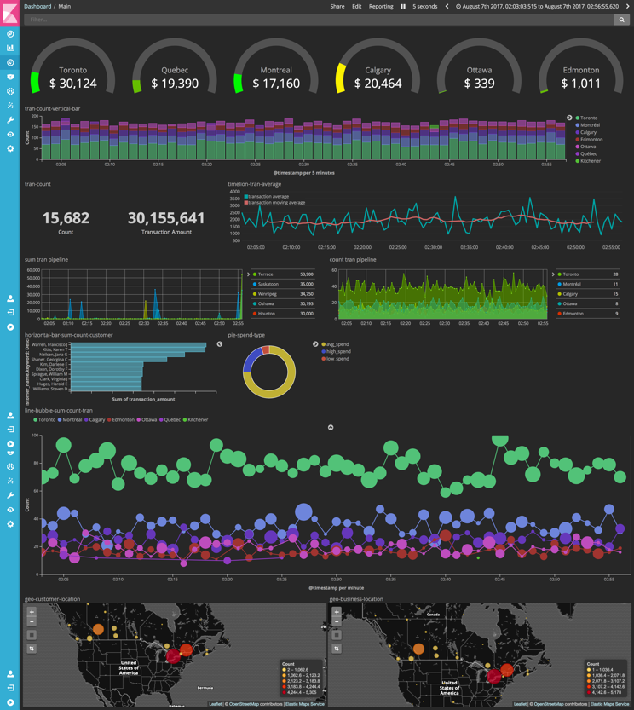Click Québec in line-bubble chart legend
The image size is (634, 710).
[x=170, y=419]
